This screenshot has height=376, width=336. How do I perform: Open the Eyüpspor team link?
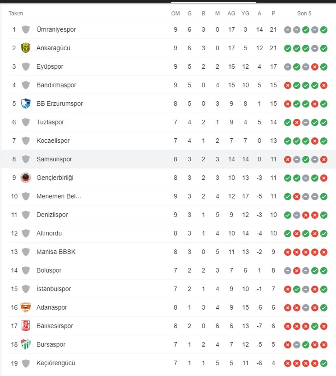(x=50, y=67)
